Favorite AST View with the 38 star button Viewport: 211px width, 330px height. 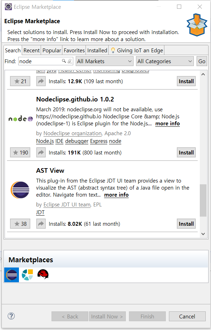tap(20, 224)
